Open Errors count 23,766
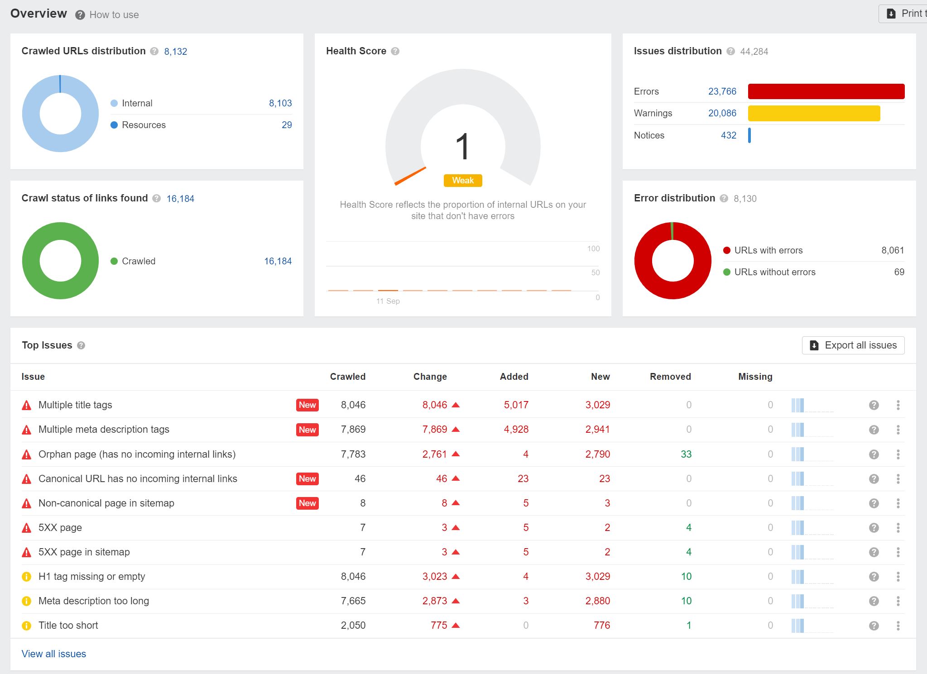927x674 pixels. [722, 91]
